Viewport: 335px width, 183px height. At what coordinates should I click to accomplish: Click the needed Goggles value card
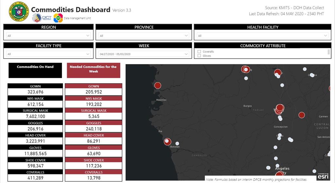(94, 129)
